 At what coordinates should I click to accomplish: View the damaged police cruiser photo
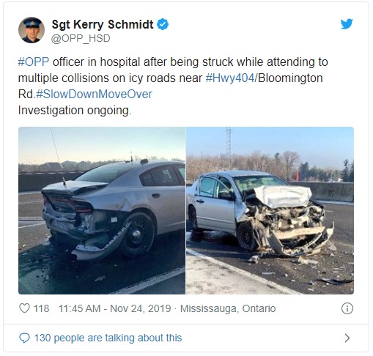[x=102, y=210]
